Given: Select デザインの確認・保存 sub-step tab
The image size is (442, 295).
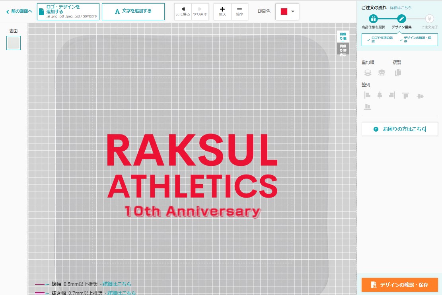Looking at the screenshot, I should [417, 39].
